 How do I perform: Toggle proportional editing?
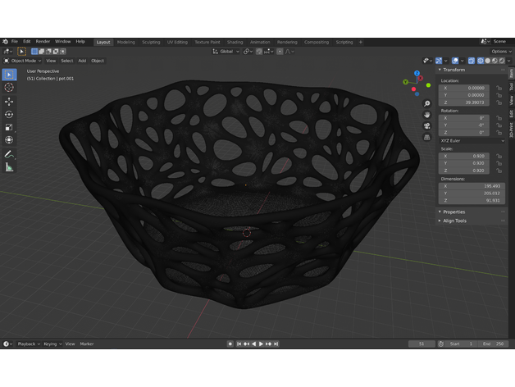tap(280, 52)
